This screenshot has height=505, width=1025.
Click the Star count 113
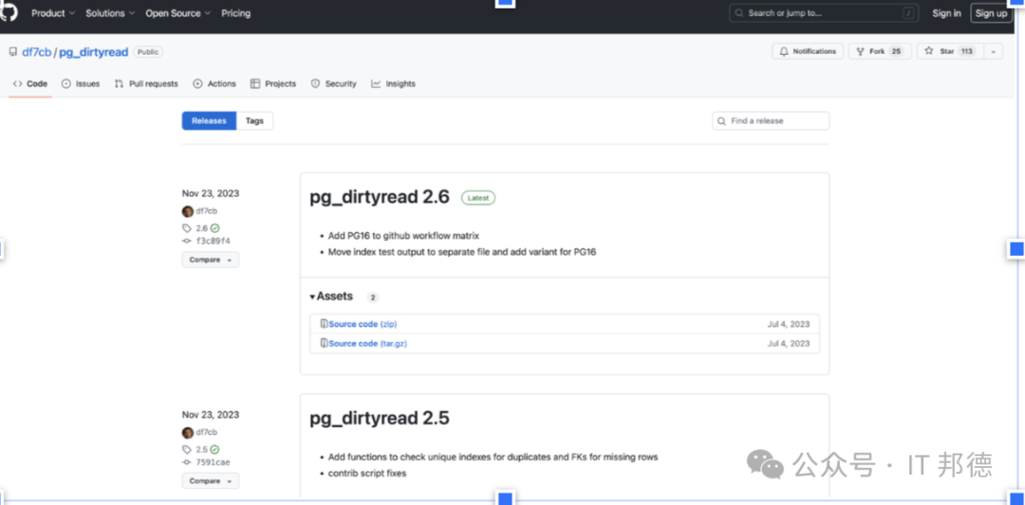point(967,51)
